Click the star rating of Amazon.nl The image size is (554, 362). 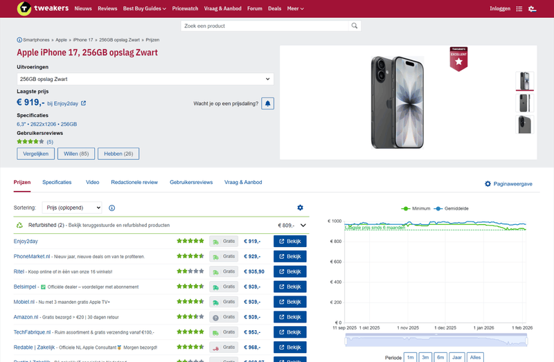click(x=190, y=317)
